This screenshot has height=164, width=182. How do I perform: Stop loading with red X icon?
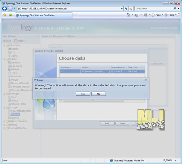click(131, 9)
